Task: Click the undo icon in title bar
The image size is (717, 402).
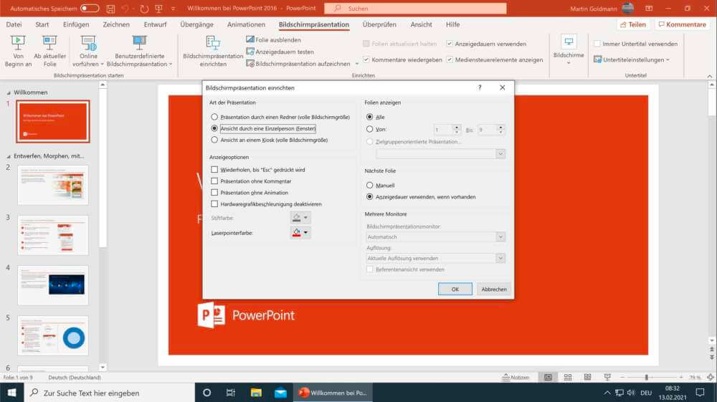Action: tap(124, 8)
